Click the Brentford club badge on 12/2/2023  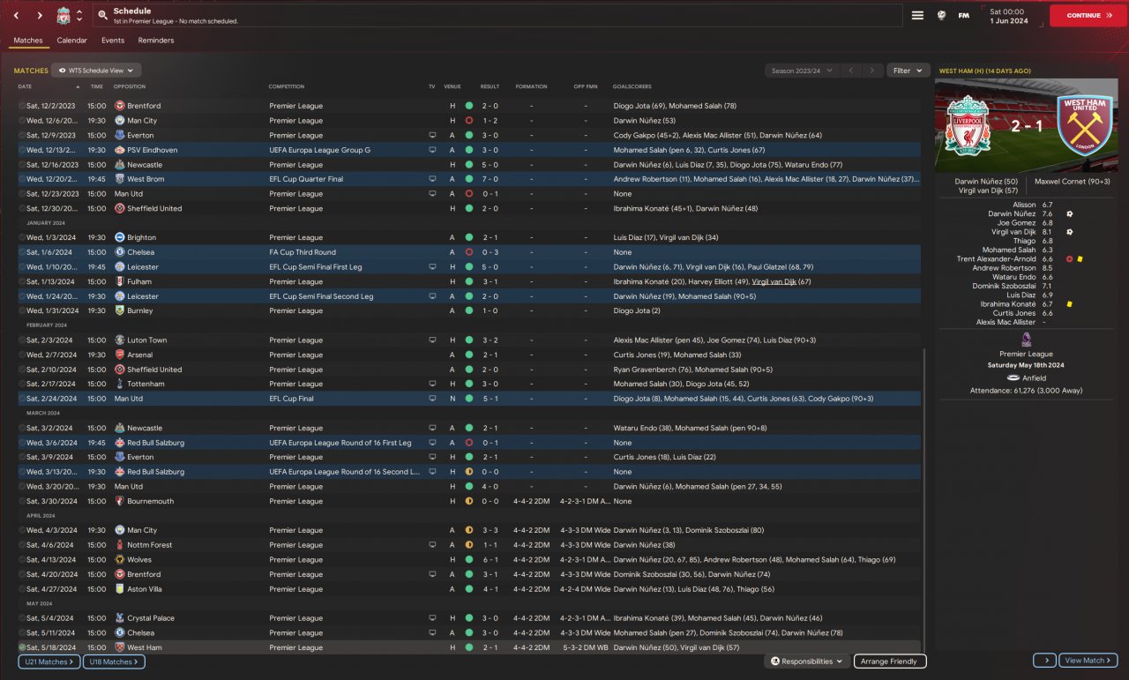click(119, 106)
